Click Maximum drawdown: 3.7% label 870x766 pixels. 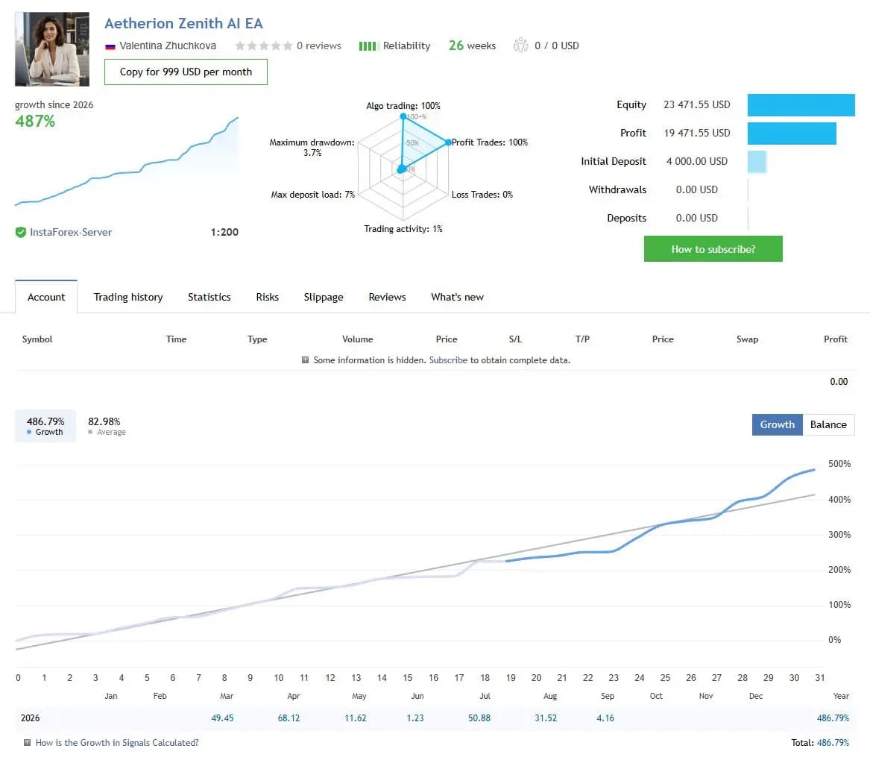312,148
